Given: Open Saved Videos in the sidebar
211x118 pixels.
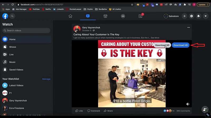Looking at the screenshot, I should pyautogui.click(x=26, y=70).
